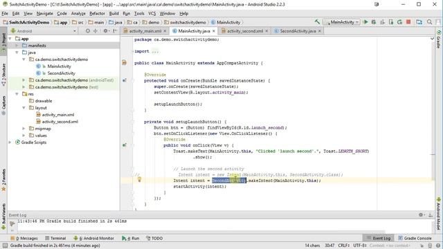Open the Build menu
The width and height of the screenshot is (443, 249).
click(x=114, y=13)
